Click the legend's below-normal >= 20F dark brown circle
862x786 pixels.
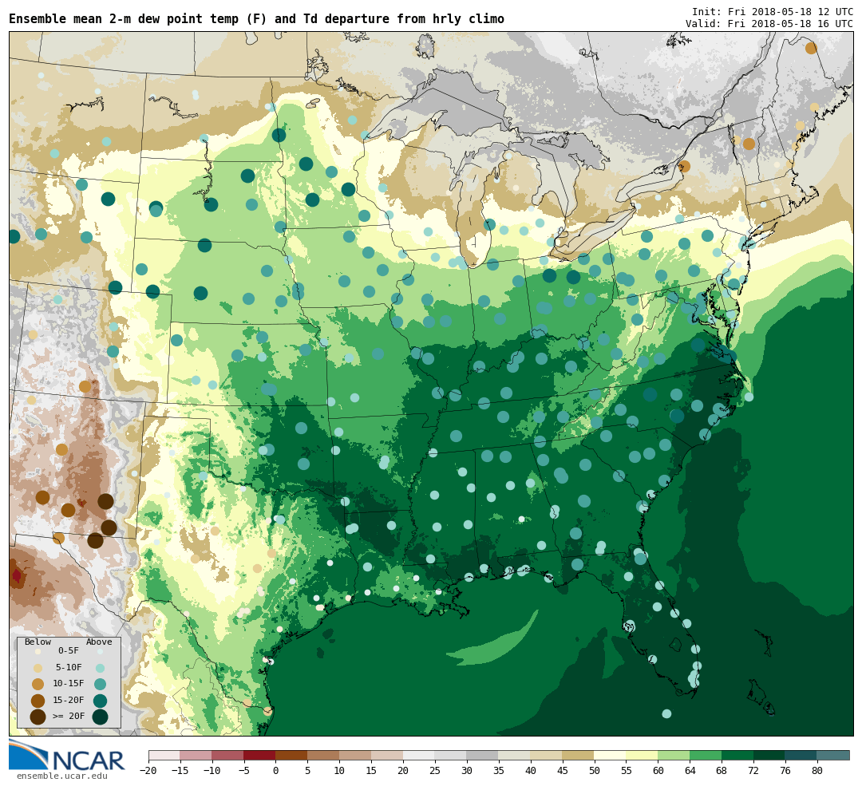tap(38, 717)
